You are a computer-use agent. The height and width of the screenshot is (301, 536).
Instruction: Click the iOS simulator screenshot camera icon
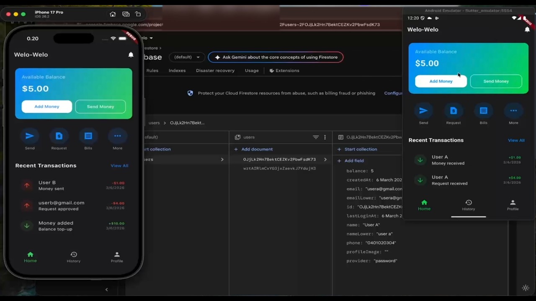pos(126,14)
